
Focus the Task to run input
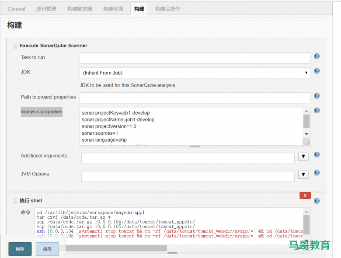click(x=195, y=58)
